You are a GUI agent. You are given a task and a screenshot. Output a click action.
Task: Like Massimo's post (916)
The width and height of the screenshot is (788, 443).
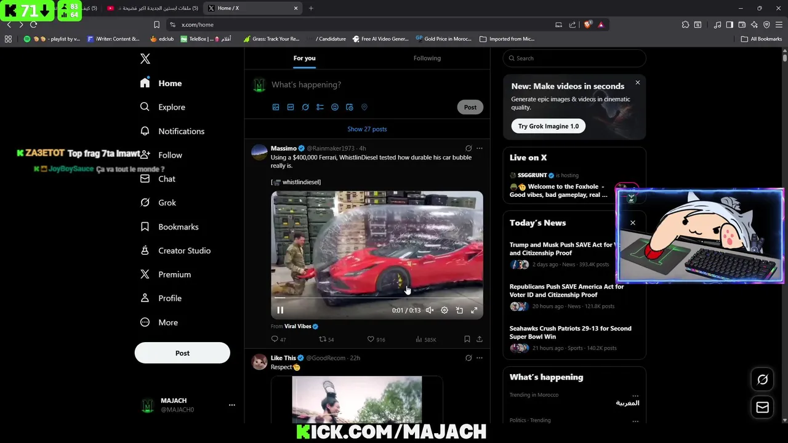pyautogui.click(x=376, y=339)
